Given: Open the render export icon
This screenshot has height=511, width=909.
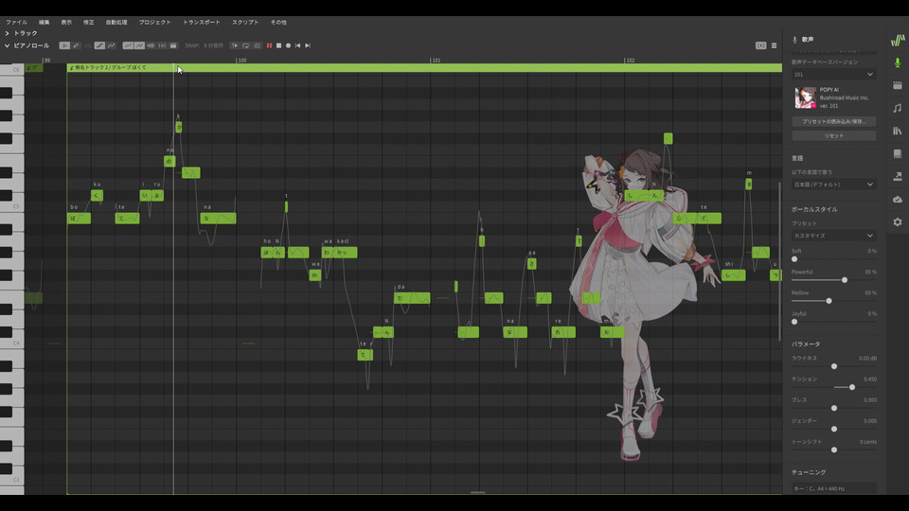Looking at the screenshot, I should click(898, 176).
